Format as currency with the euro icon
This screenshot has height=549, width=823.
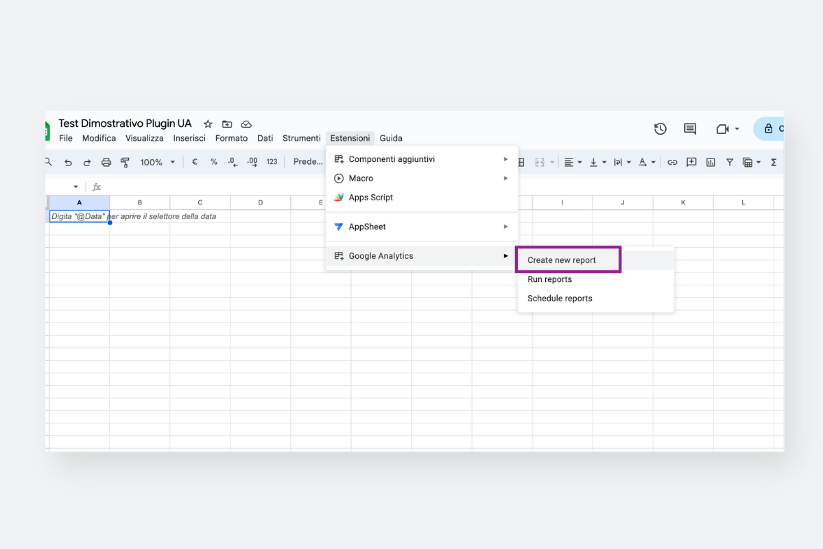coord(195,162)
